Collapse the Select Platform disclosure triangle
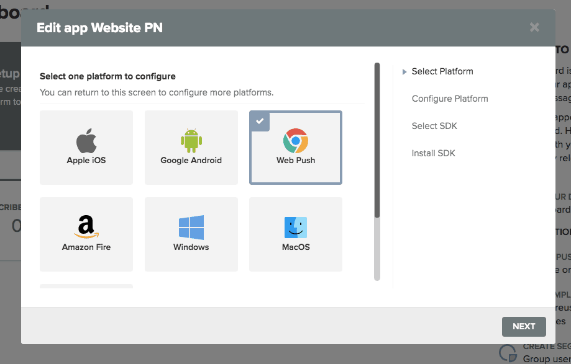 [404, 71]
